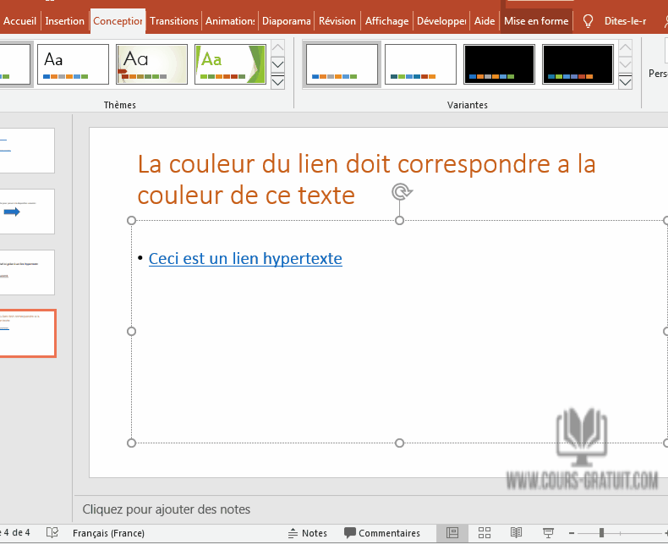Open the Commentaires pane
This screenshot has width=668, height=550.
(x=382, y=533)
